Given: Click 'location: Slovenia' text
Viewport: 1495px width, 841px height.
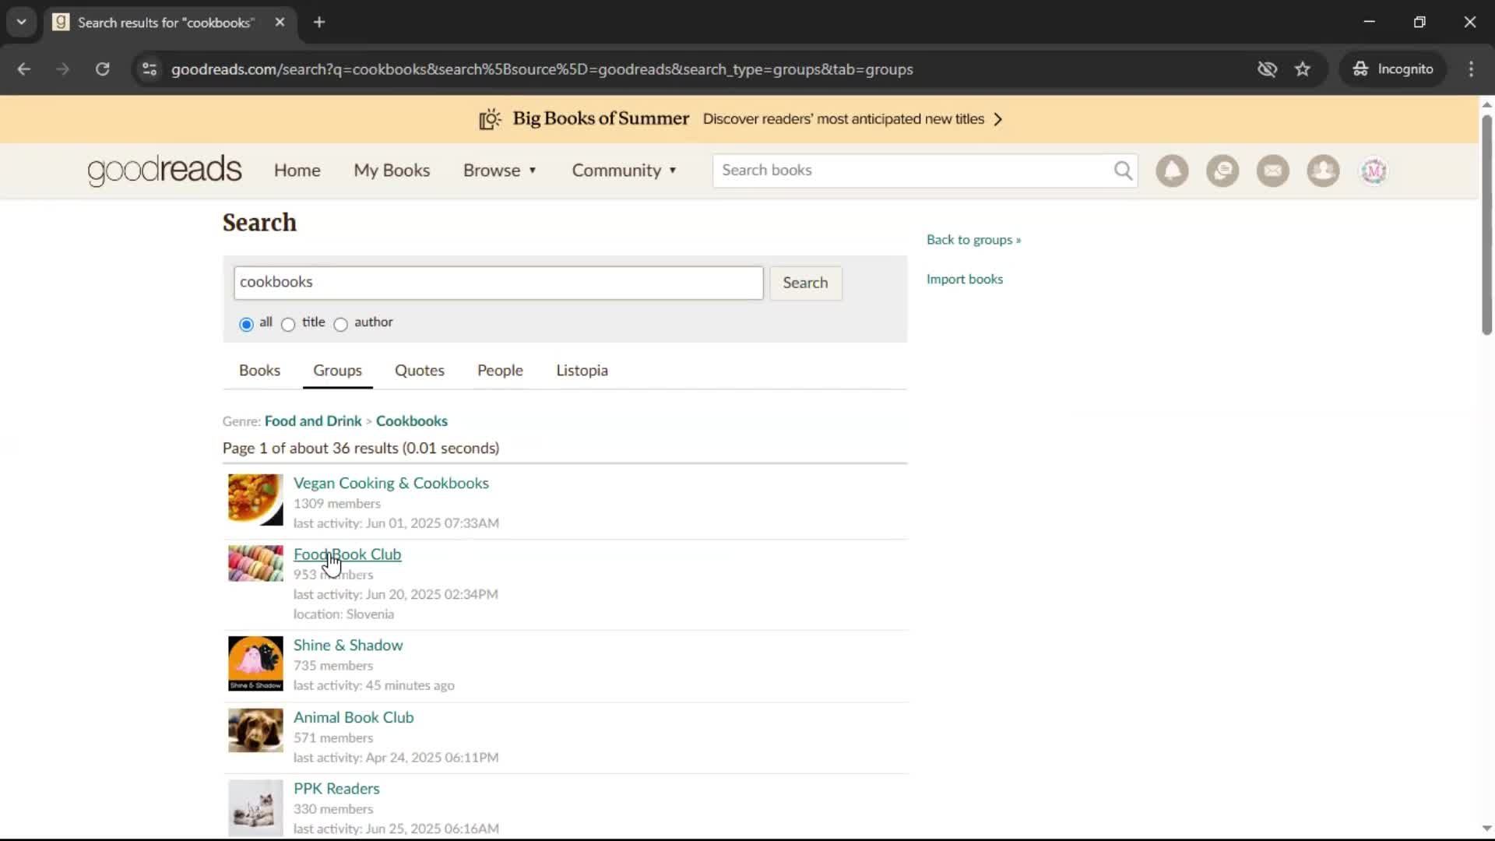Looking at the screenshot, I should click(x=343, y=614).
